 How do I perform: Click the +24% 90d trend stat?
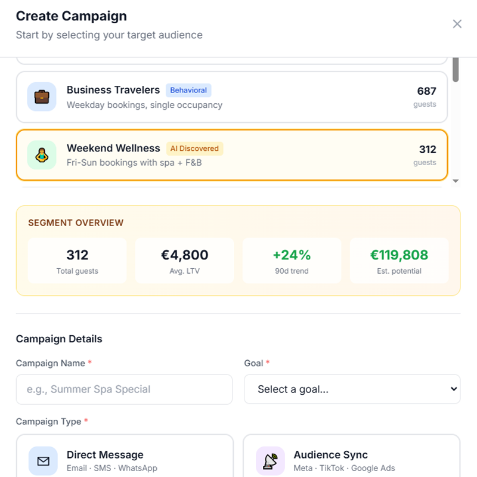pos(292,261)
